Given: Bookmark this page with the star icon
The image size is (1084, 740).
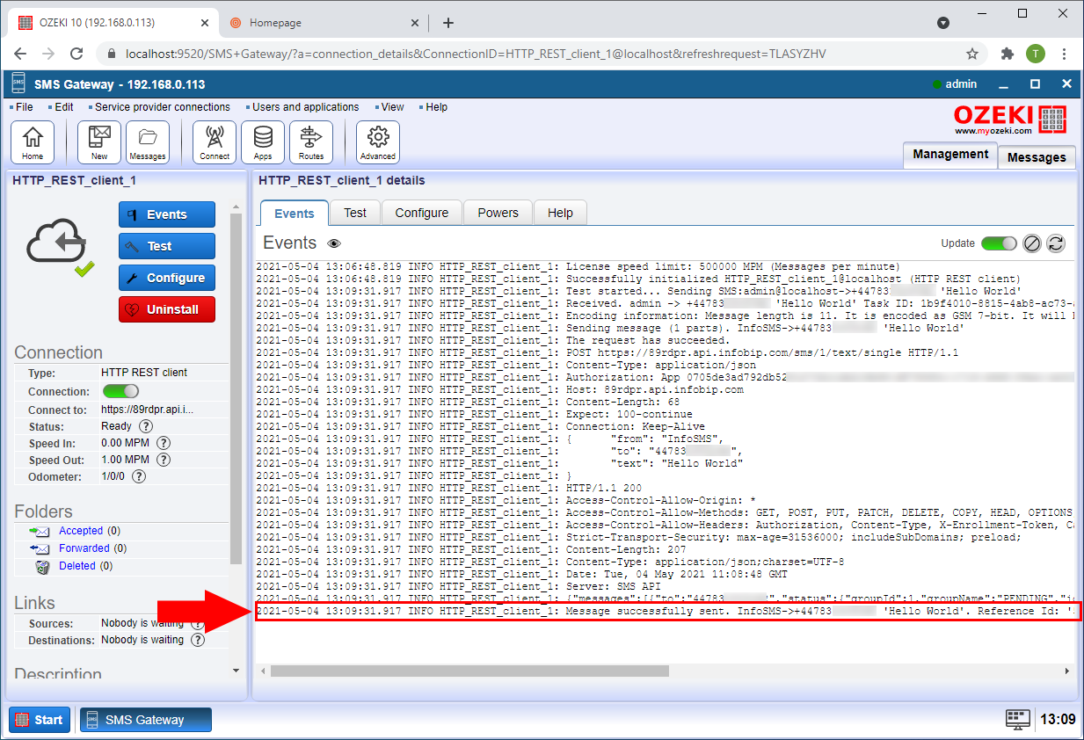Looking at the screenshot, I should point(972,54).
